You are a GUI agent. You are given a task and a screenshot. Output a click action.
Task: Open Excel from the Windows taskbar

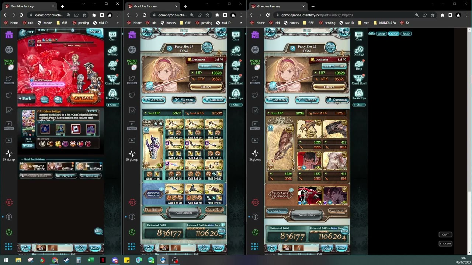(91, 260)
